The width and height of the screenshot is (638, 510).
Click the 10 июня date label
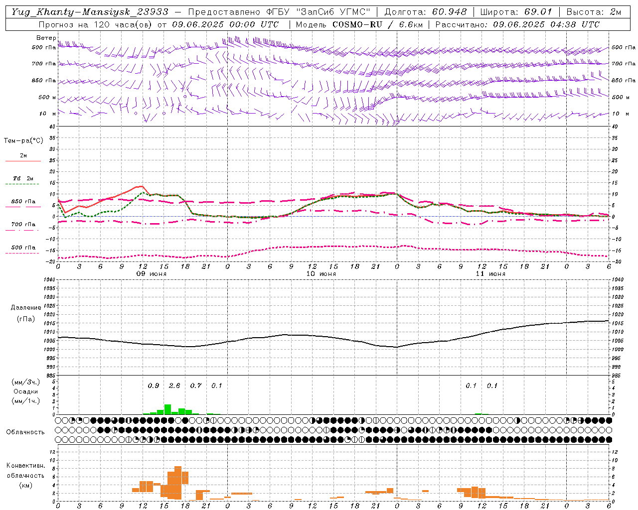tap(321, 274)
